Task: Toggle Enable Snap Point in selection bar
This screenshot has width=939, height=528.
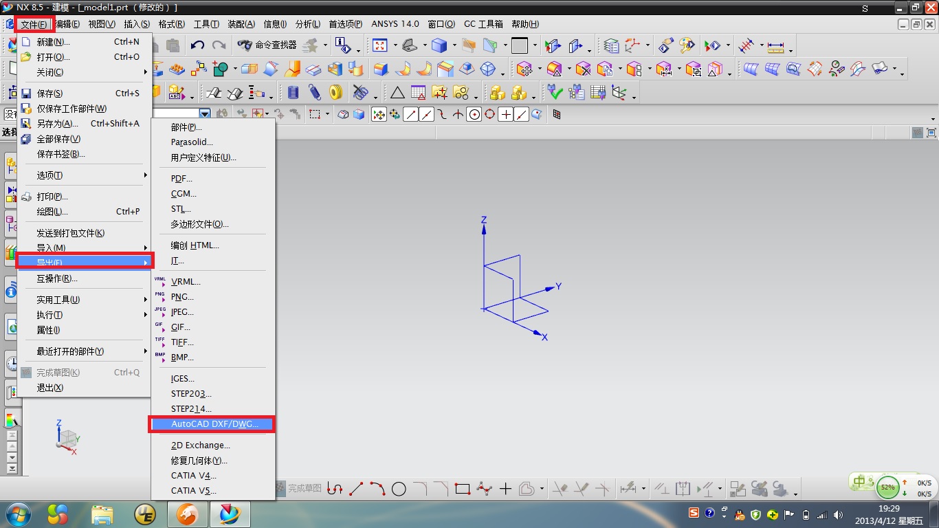Action: pyautogui.click(x=379, y=115)
